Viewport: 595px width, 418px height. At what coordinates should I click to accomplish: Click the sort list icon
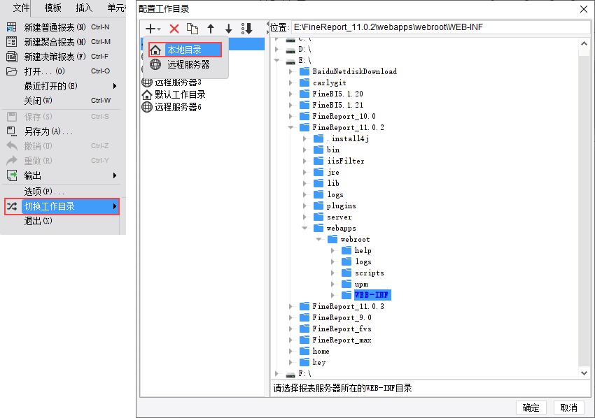tap(246, 29)
